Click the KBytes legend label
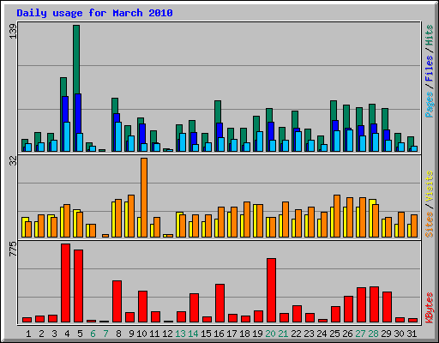The height and width of the screenshot is (343, 439). [x=429, y=308]
